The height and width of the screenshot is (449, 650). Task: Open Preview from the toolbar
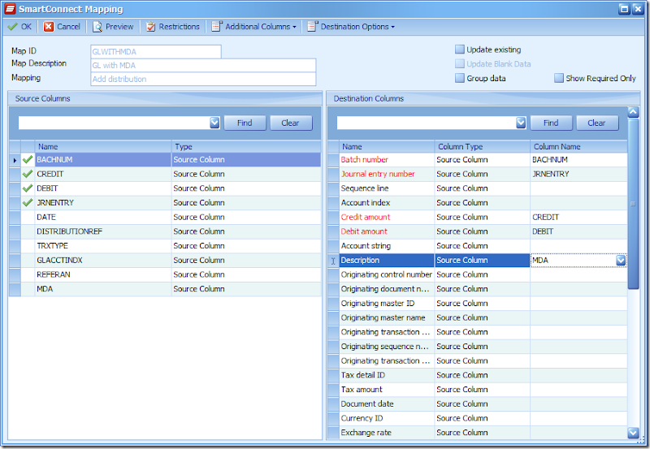[x=97, y=27]
